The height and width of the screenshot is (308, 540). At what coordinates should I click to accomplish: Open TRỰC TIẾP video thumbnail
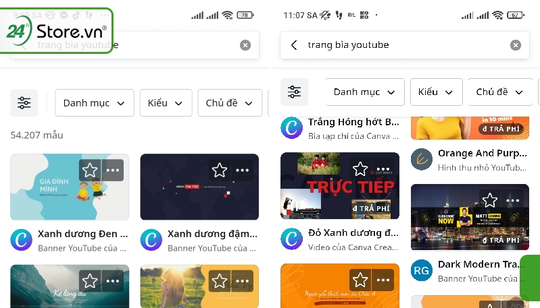340,186
